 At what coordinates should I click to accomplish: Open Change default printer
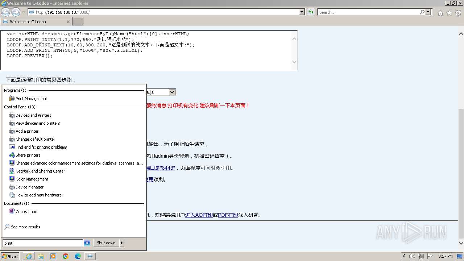pos(35,139)
